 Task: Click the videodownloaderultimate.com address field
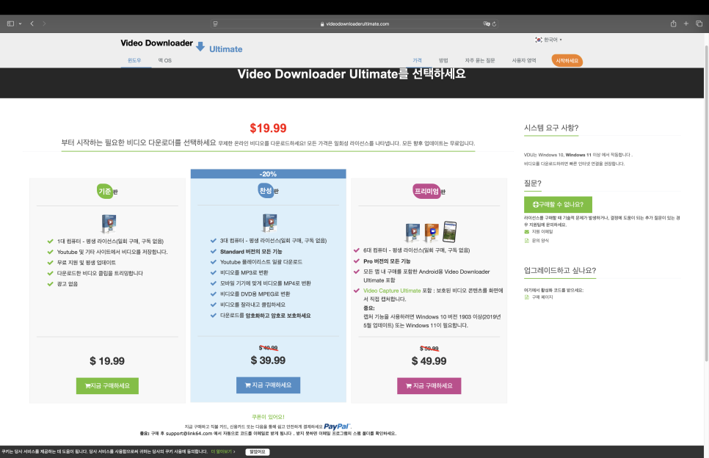(x=354, y=24)
